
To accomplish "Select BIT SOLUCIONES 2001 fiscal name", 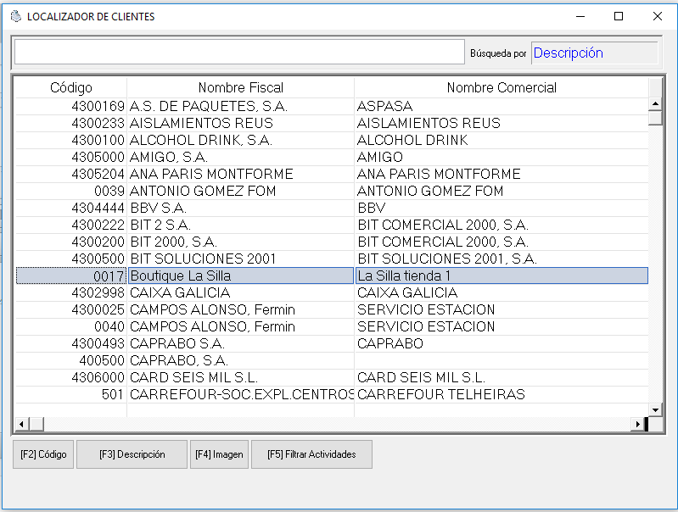I will click(241, 259).
